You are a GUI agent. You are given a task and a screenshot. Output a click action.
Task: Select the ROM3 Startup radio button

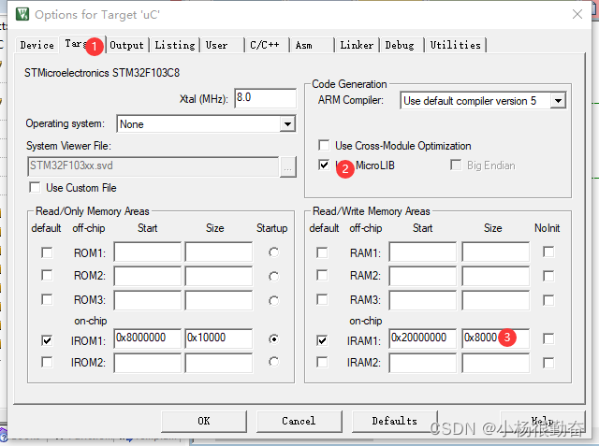pos(273,301)
